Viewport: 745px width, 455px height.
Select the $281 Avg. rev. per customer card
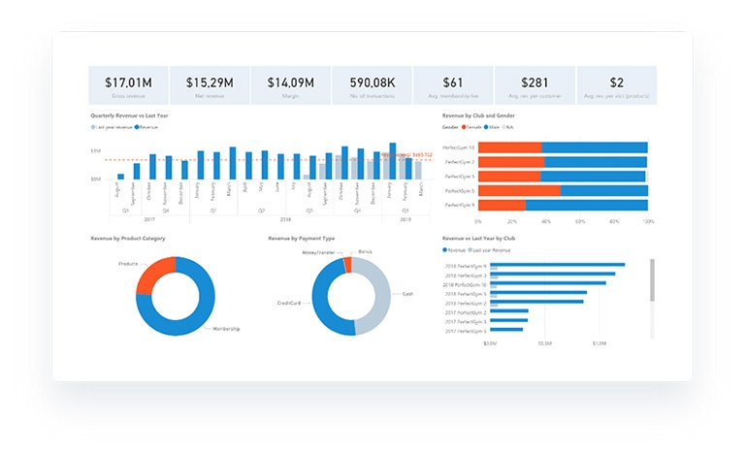point(534,85)
